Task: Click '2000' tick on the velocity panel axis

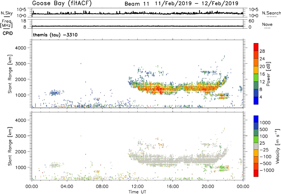Action: click(x=21, y=152)
